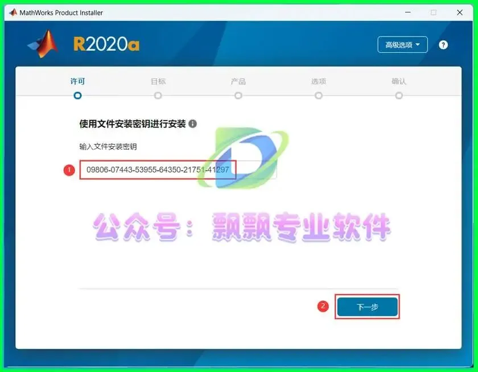The image size is (478, 372).
Task: Click the 目标 step circle indicator
Action: 158,96
